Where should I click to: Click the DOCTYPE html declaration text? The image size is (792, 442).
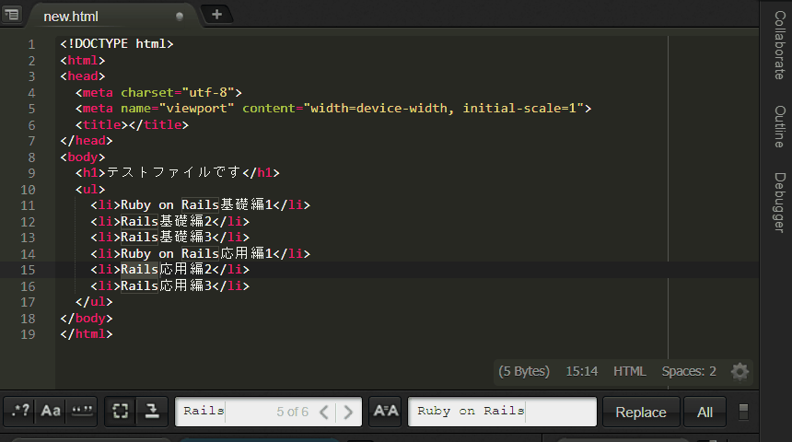tap(117, 44)
